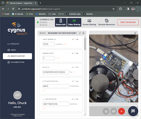This screenshot has width=141, height=119.
Task: Close the Parameter Repository panel
Action: [x=83, y=33]
